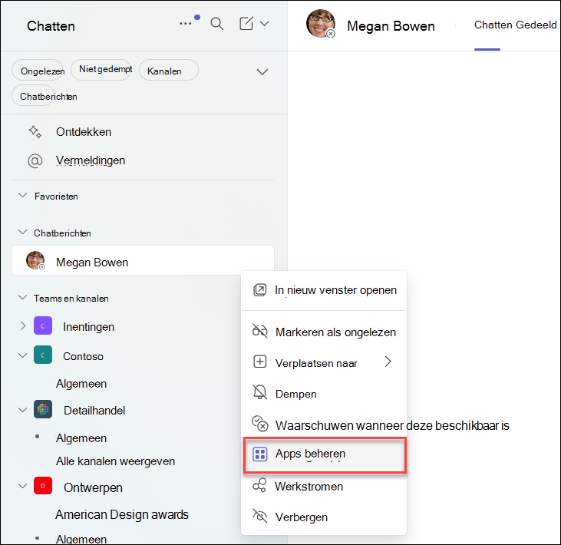
Task: Click the plus-square icon beside Verplaatsen naar
Action: pos(260,362)
